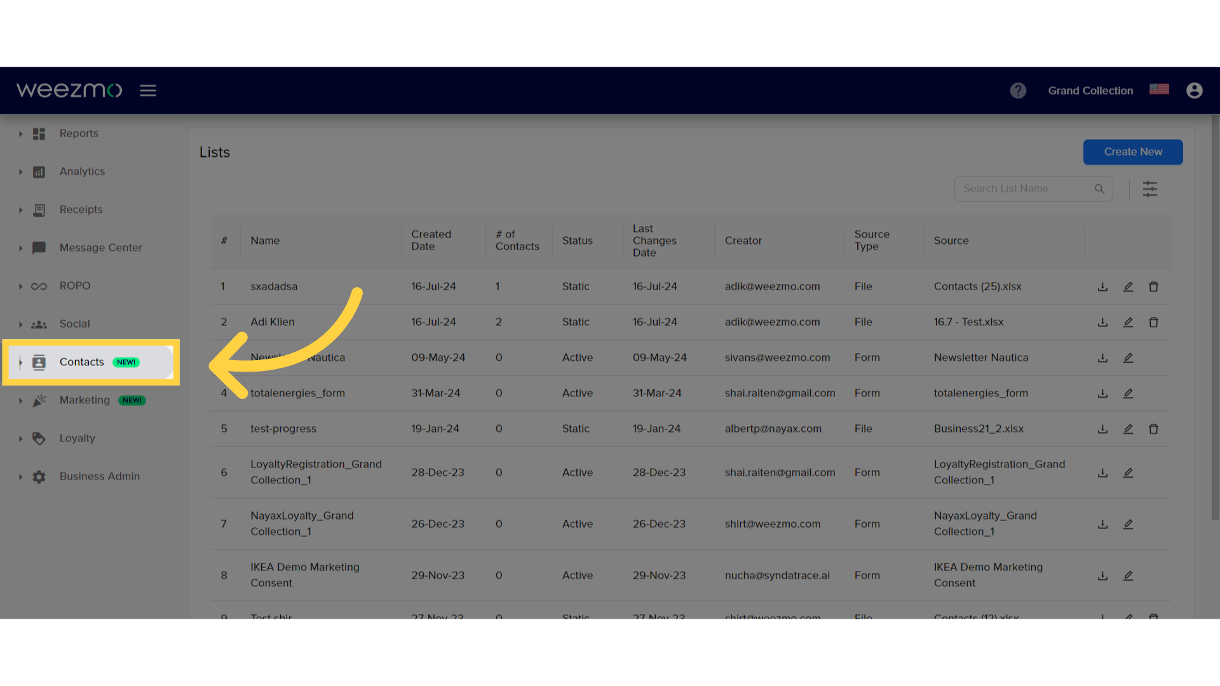The width and height of the screenshot is (1220, 686).
Task: Open the help question mark icon
Action: point(1018,91)
